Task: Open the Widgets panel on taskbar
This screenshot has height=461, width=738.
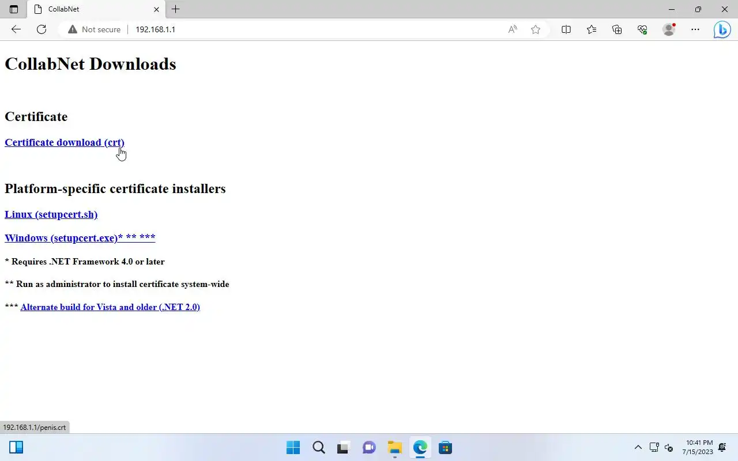Action: [x=16, y=448]
